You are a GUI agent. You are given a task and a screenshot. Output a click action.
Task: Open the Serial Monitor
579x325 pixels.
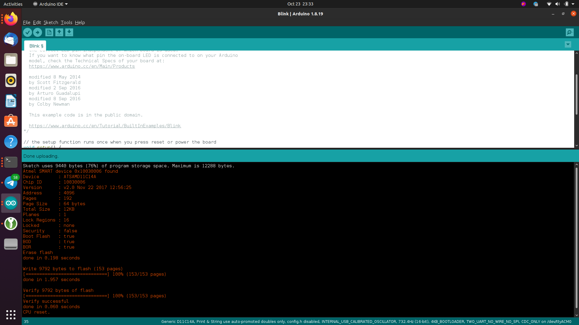[x=570, y=32]
